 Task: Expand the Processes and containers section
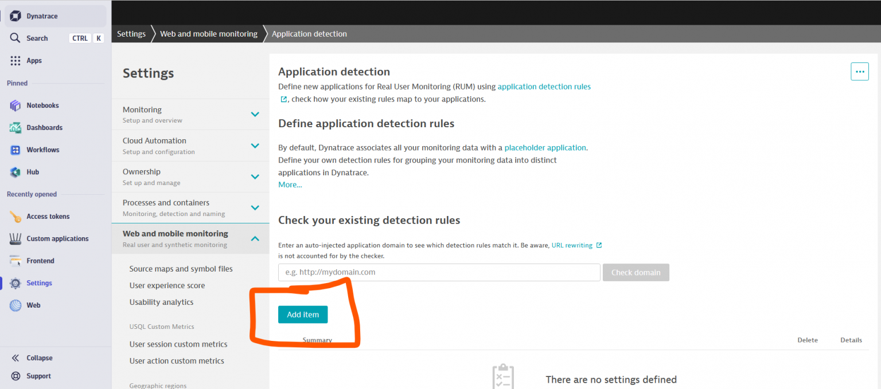point(255,207)
